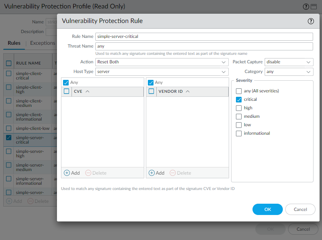Enable the high severity checkbox

coord(239,108)
